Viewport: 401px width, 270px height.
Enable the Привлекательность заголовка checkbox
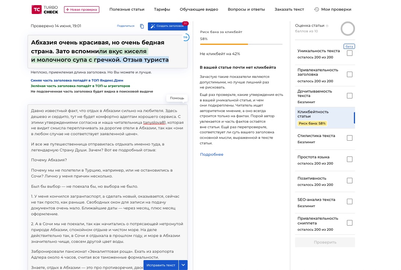pyautogui.click(x=349, y=74)
